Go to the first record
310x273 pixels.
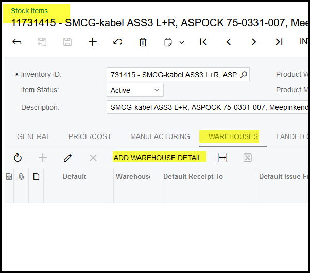tap(203, 42)
